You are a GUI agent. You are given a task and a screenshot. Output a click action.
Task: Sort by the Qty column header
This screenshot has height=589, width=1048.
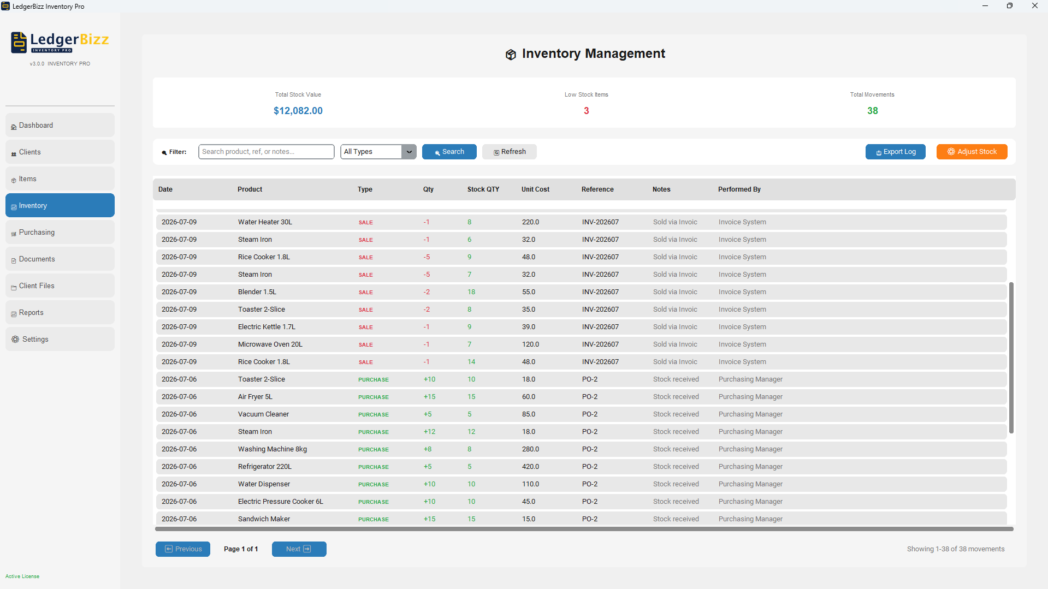point(428,189)
